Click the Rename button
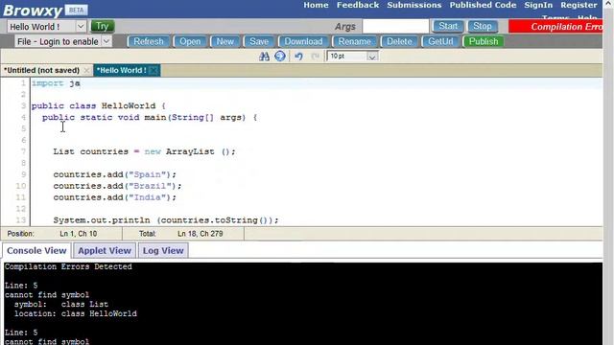Screen dimensions: 614x345 (354, 41)
